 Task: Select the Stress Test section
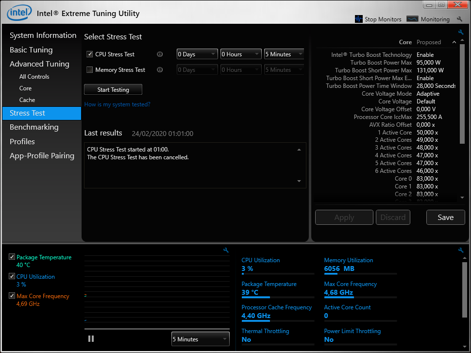[x=41, y=113]
